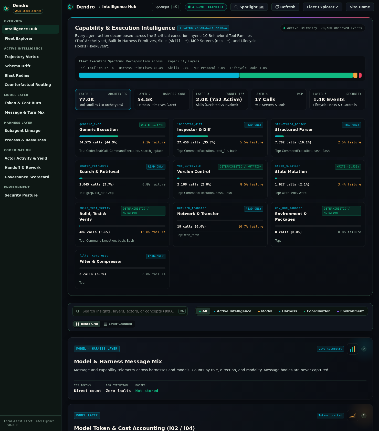The width and height of the screenshot is (379, 431).
Task: Click the Bento Grid icon
Action: (78, 324)
